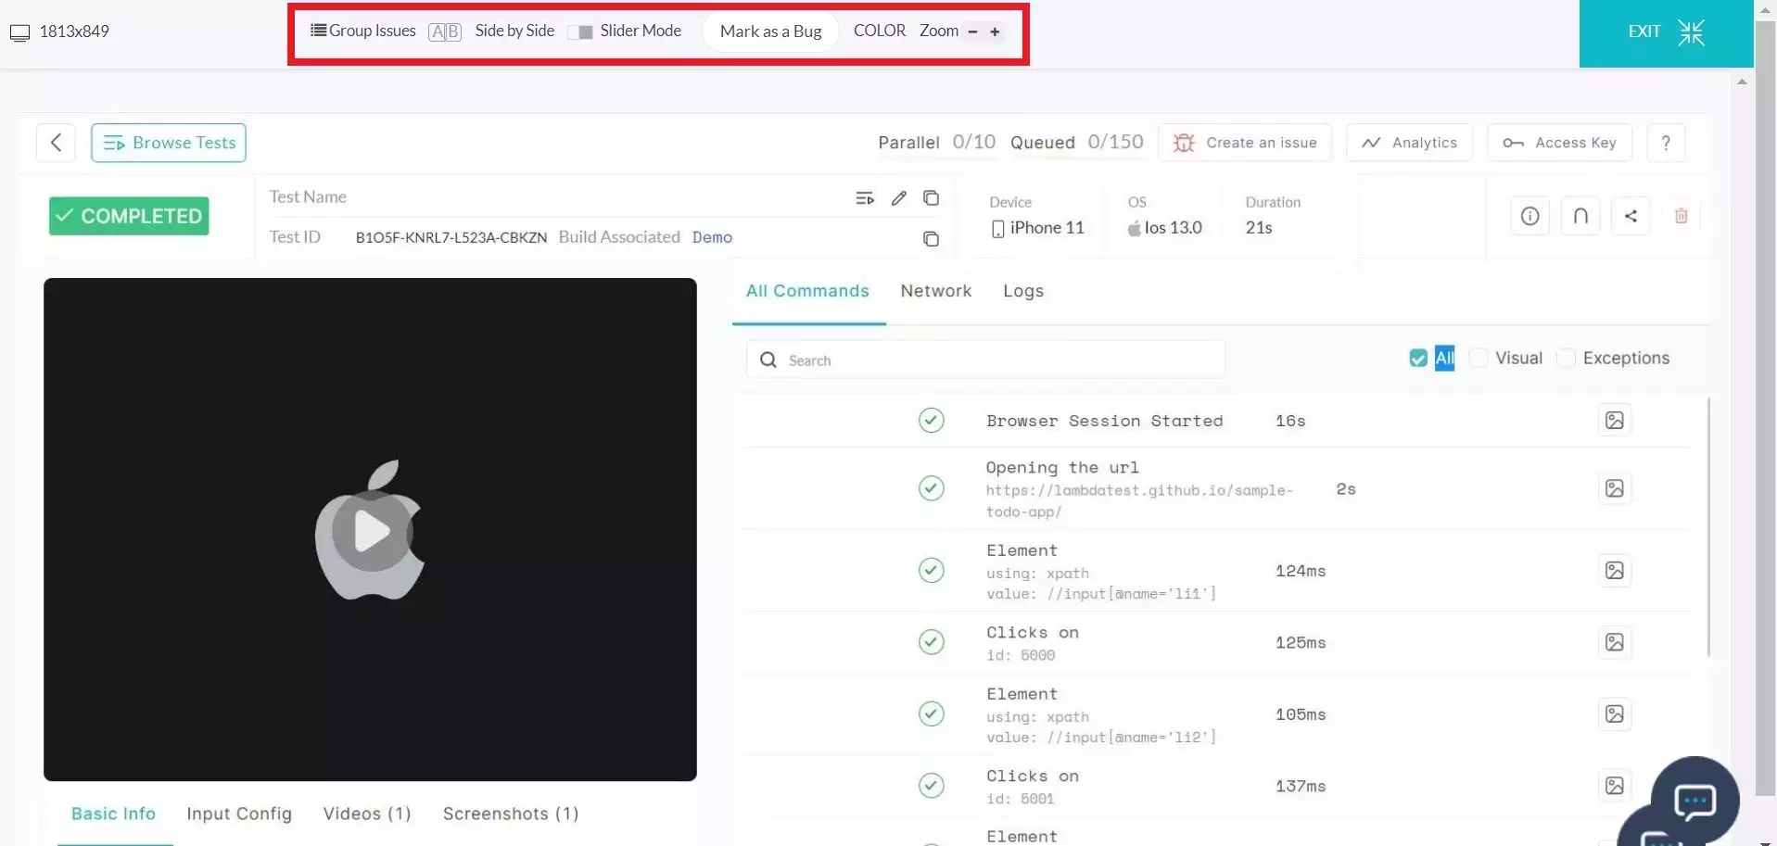Copy the Test ID using copy icon

point(931,239)
